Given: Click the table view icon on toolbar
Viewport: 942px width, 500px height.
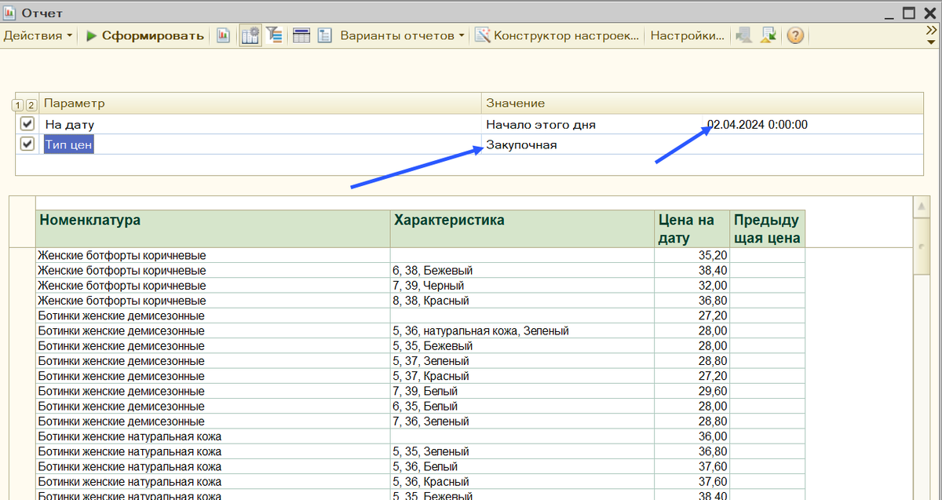Looking at the screenshot, I should click(x=301, y=35).
